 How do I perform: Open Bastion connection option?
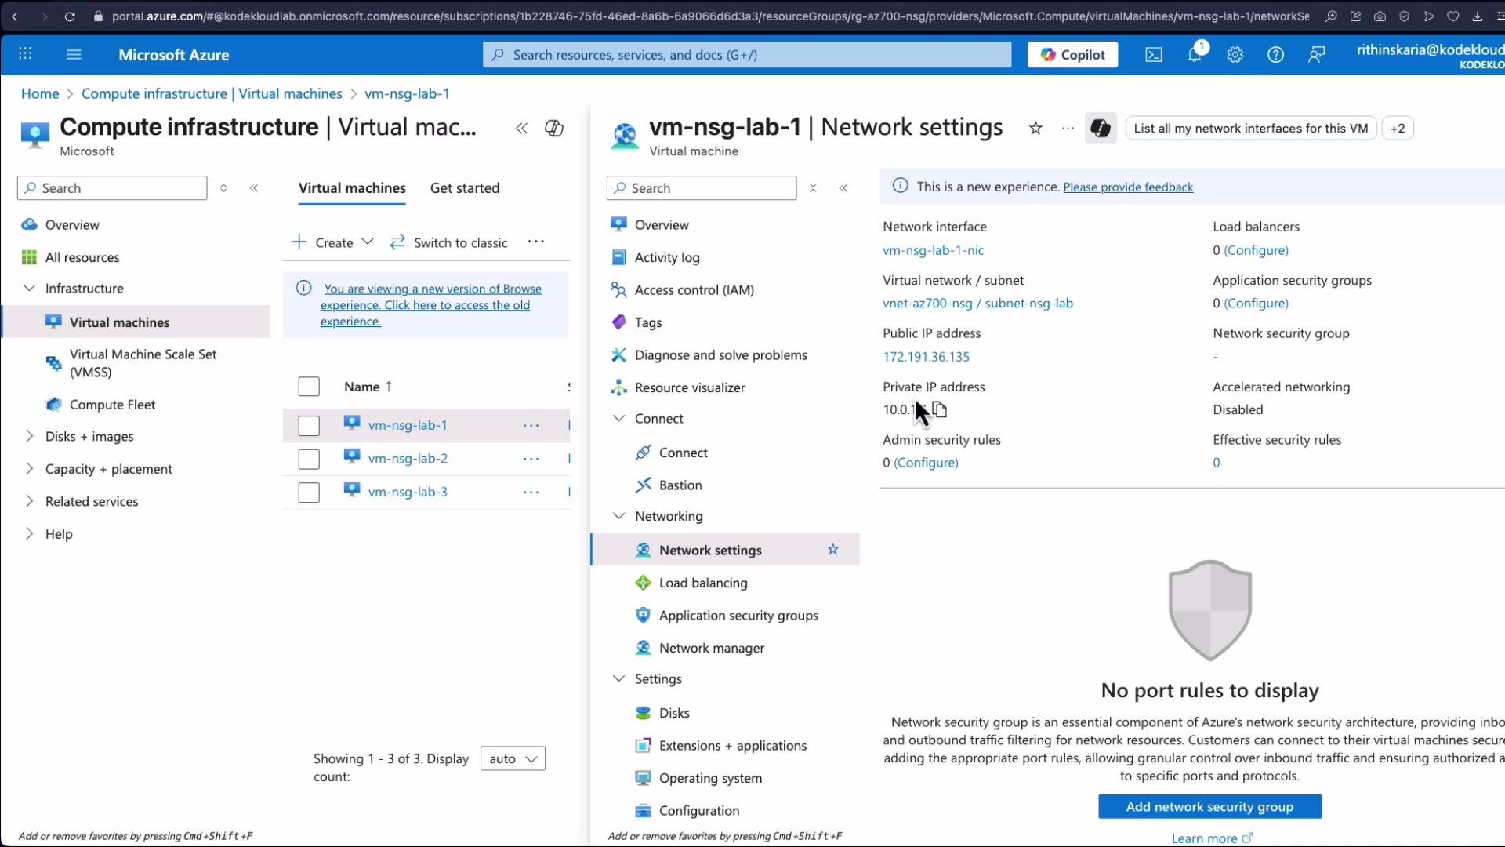click(x=680, y=485)
